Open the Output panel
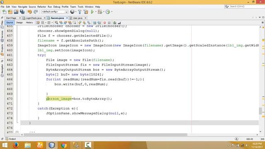This screenshot has height=149, width=265. pos(11,139)
